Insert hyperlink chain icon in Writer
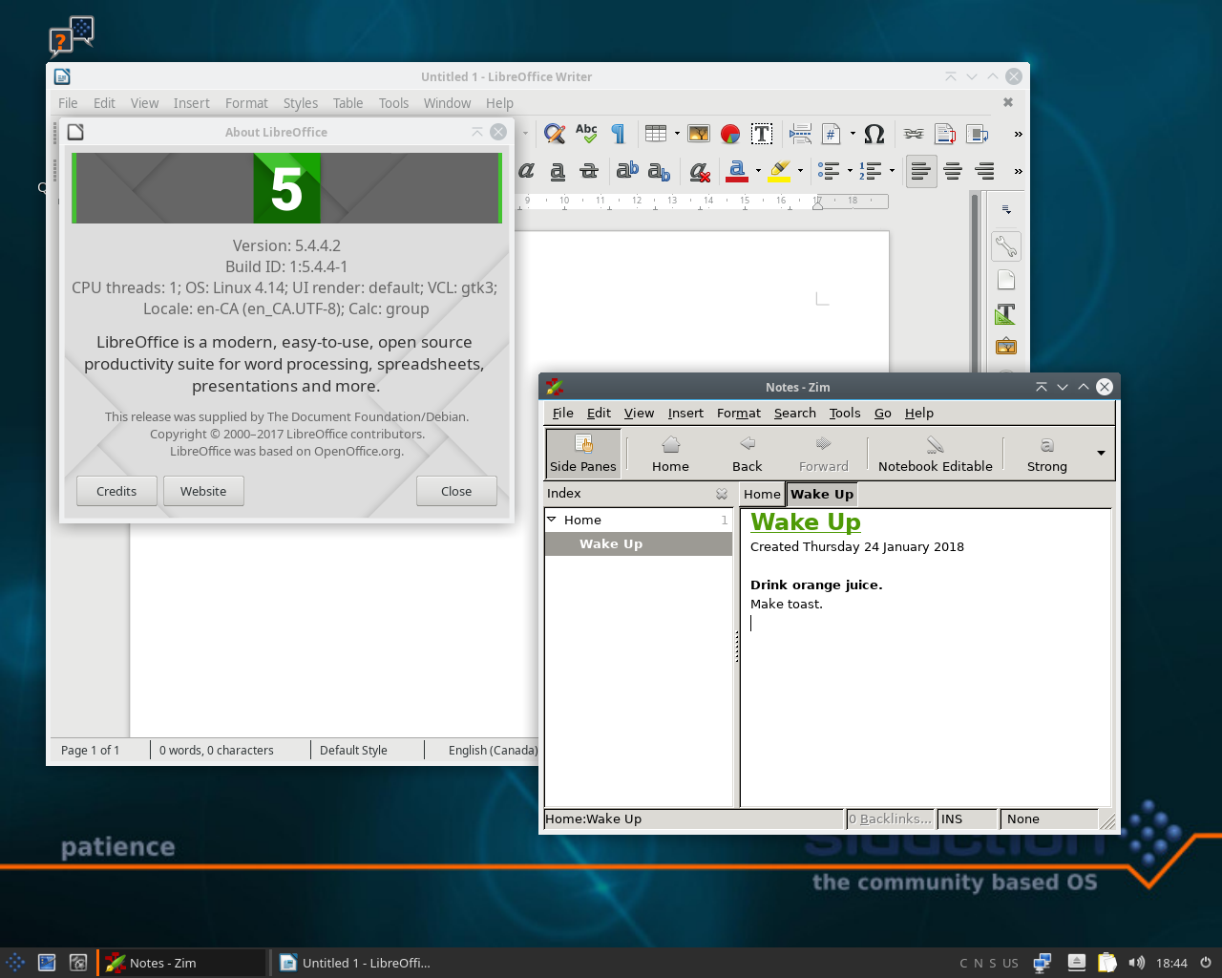 (914, 134)
